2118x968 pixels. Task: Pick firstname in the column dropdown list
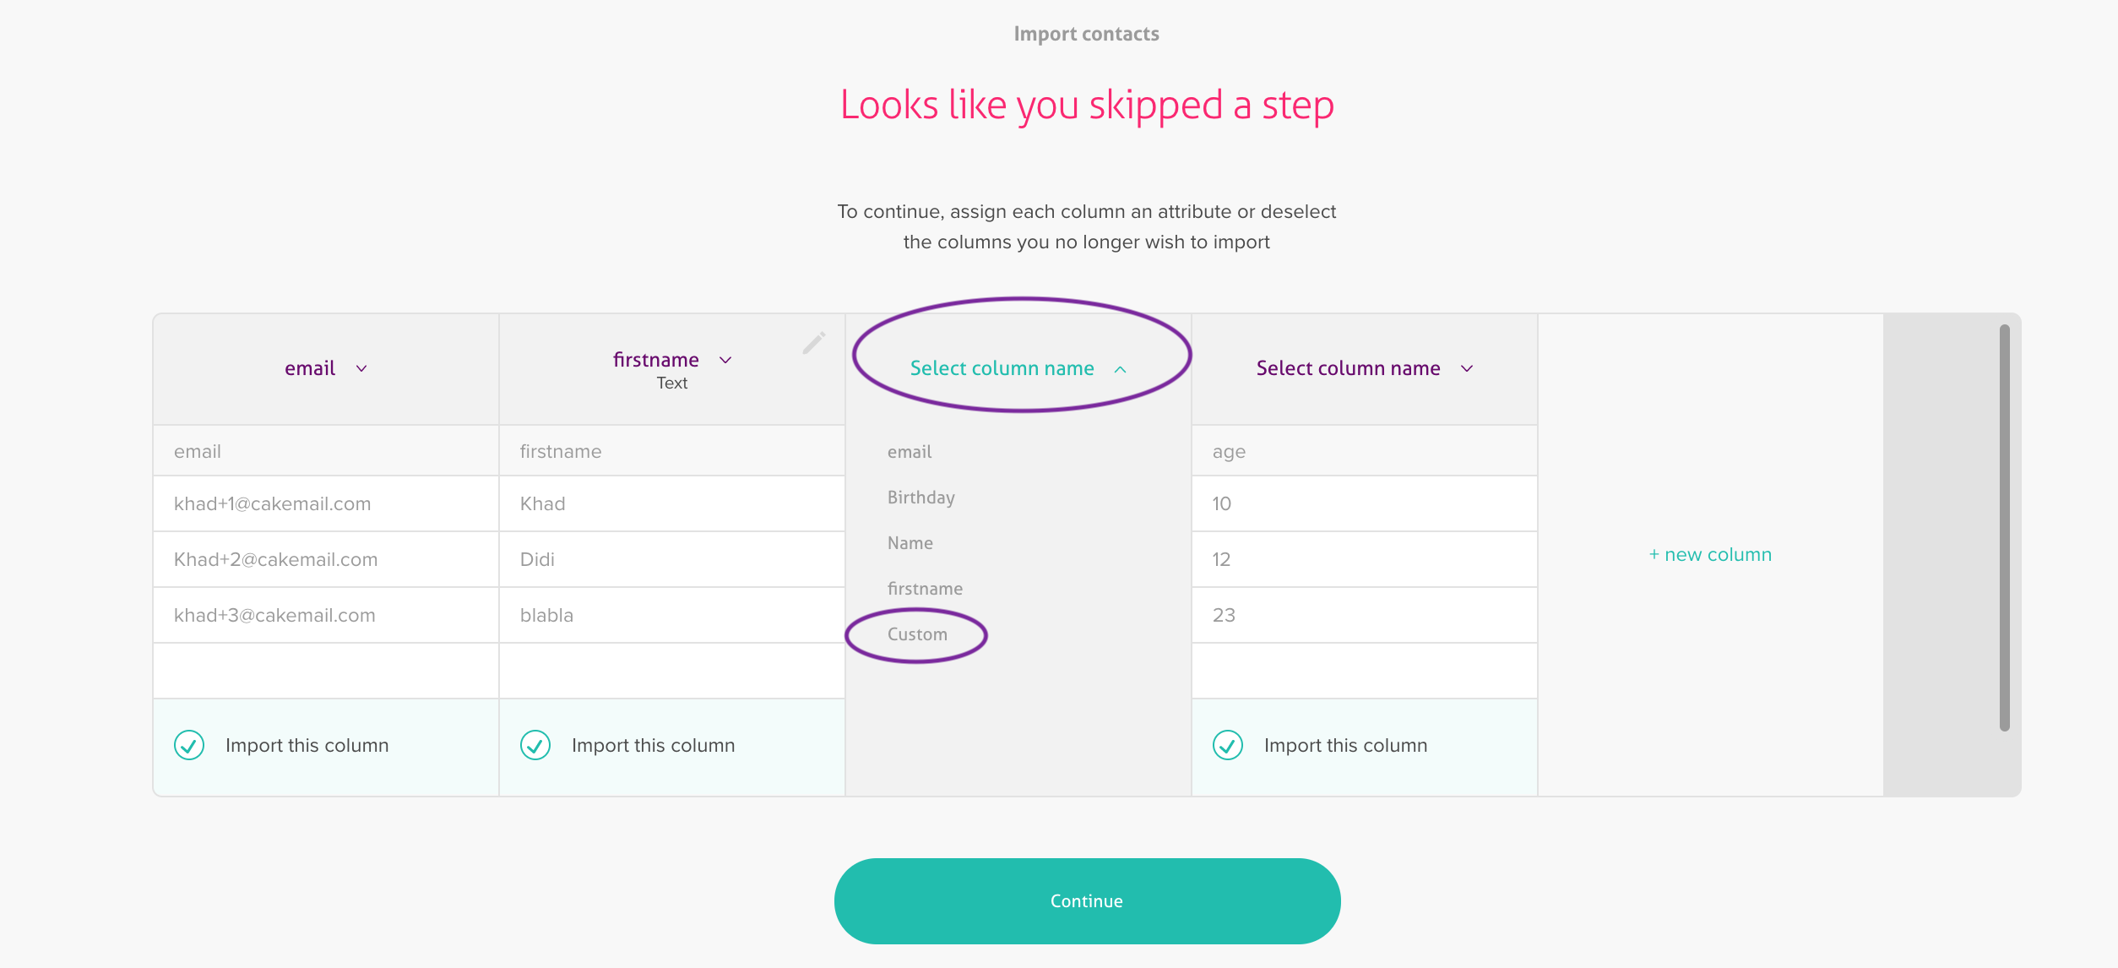click(x=925, y=589)
